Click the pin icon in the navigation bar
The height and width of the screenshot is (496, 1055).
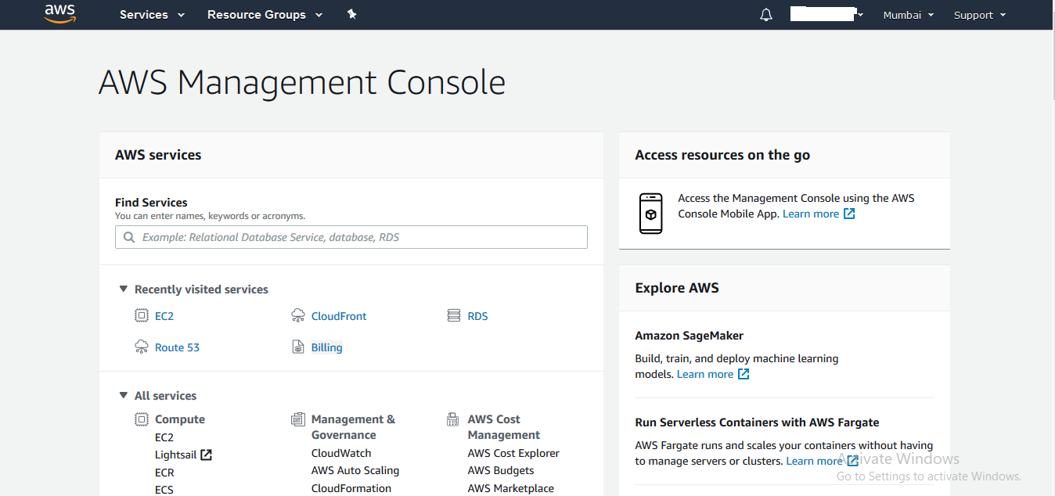coord(351,14)
